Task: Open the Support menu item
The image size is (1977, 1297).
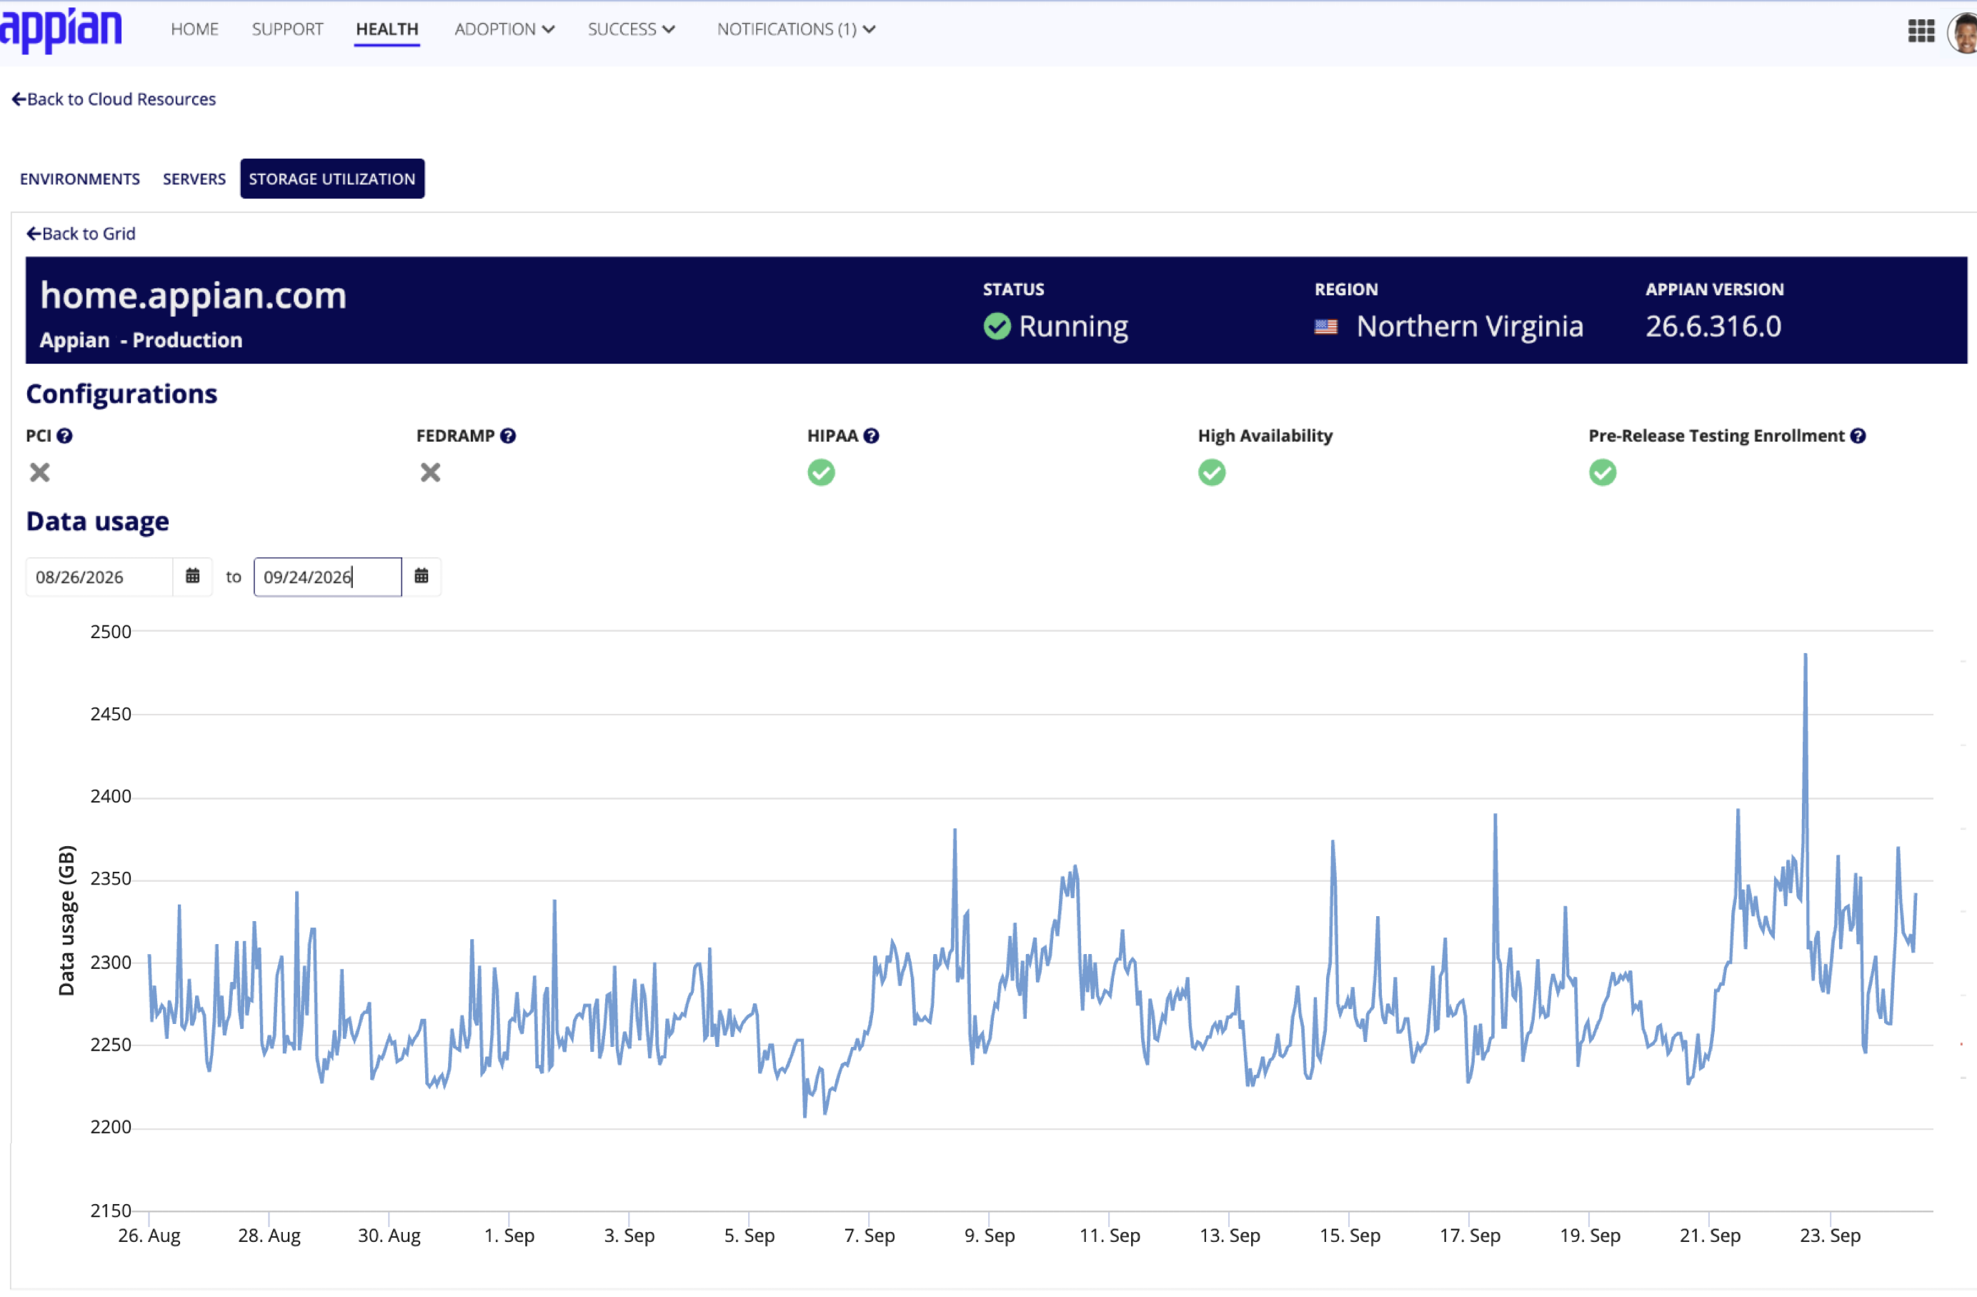Action: coord(287,29)
